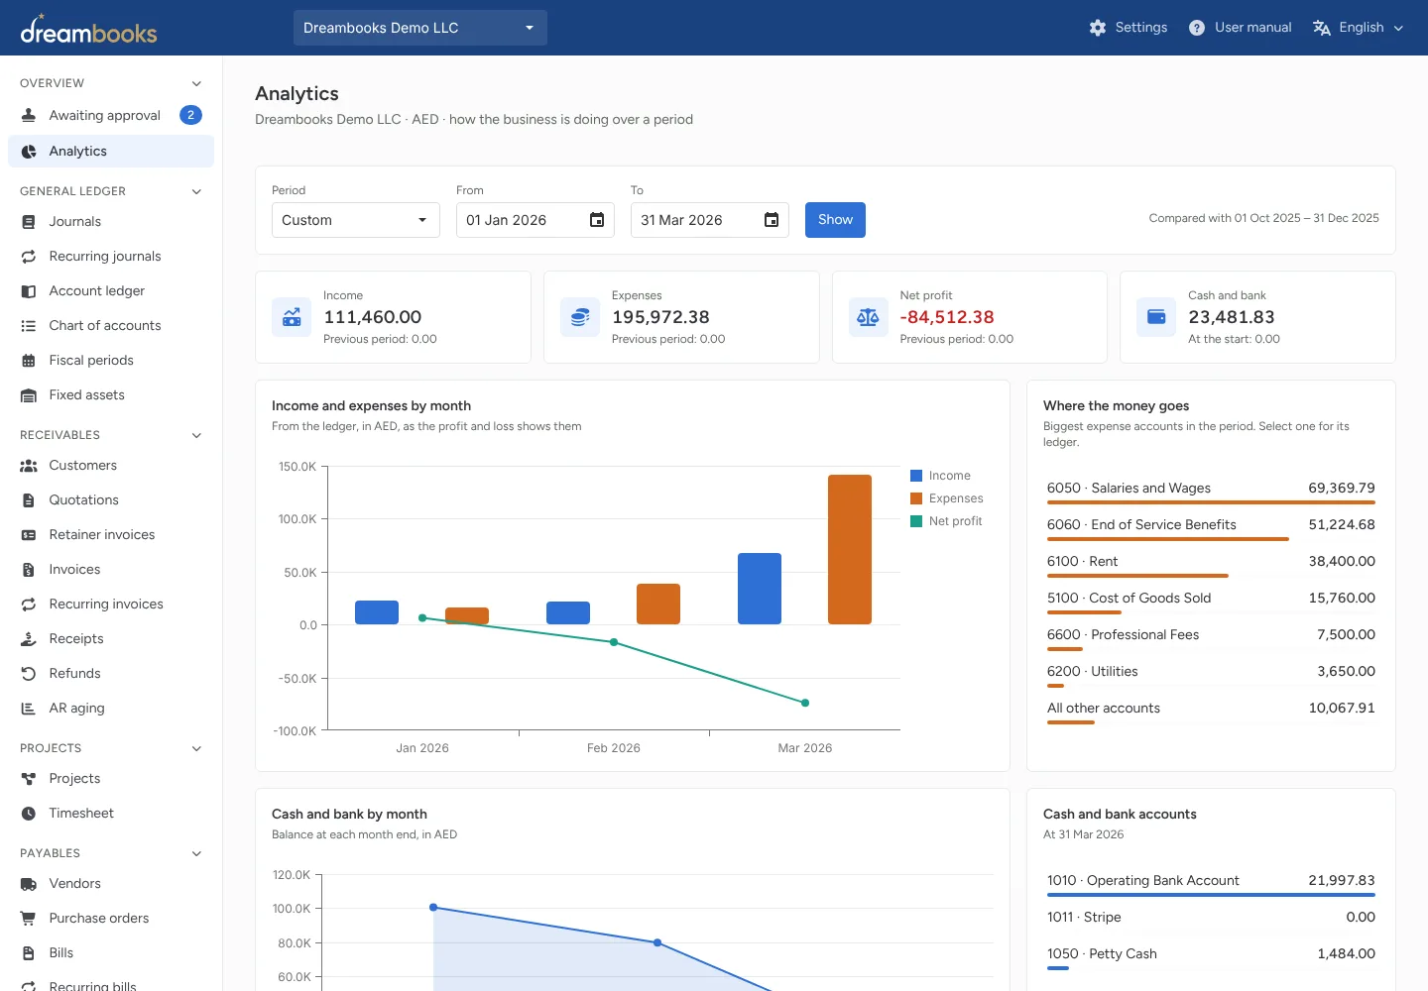This screenshot has height=991, width=1428.
Task: Select the 6050 Salaries and Wages account
Action: [1211, 490]
